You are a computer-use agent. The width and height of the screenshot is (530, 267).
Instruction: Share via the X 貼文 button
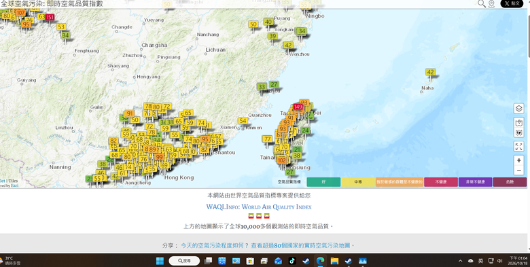(512, 3)
